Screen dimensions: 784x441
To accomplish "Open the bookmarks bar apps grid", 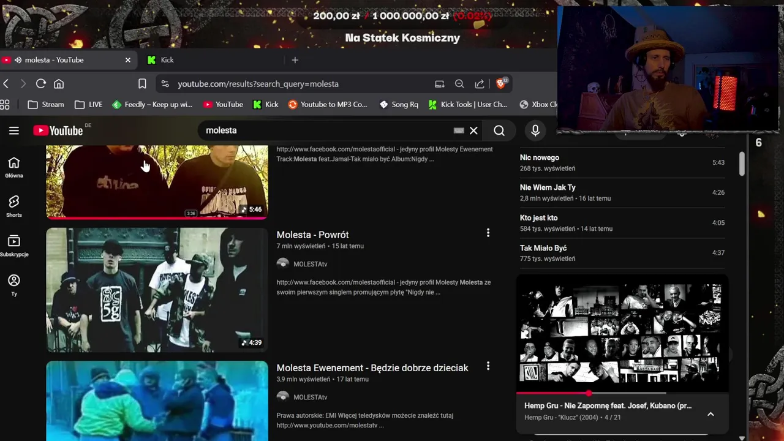I will [5, 105].
